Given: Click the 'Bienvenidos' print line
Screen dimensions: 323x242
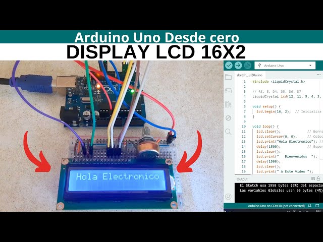Looking at the screenshot, I should click(x=287, y=156).
